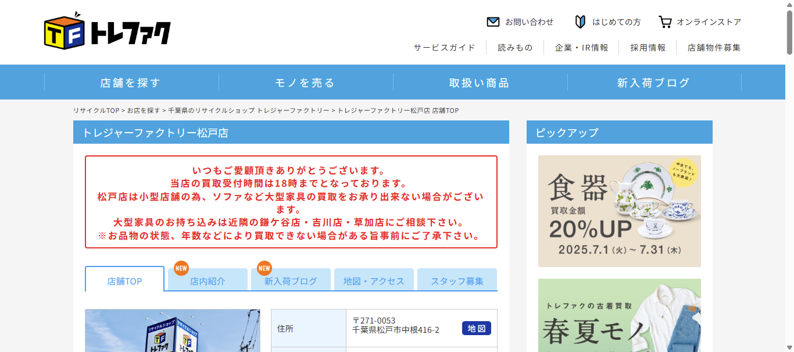The height and width of the screenshot is (352, 794).
Task: Select モノを売る in main navigation
Action: 306,83
